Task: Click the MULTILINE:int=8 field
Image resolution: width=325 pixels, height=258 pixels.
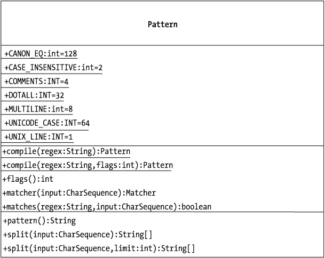Action: [x=38, y=109]
